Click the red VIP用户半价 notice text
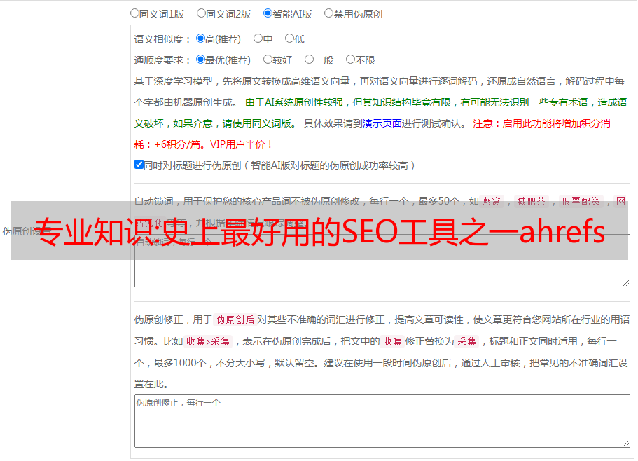Viewport: 638px width, 461px height. [x=242, y=144]
